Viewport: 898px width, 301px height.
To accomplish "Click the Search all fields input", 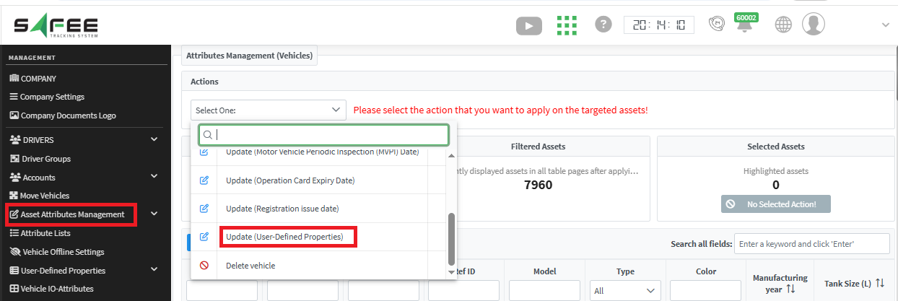I will pyautogui.click(x=812, y=244).
